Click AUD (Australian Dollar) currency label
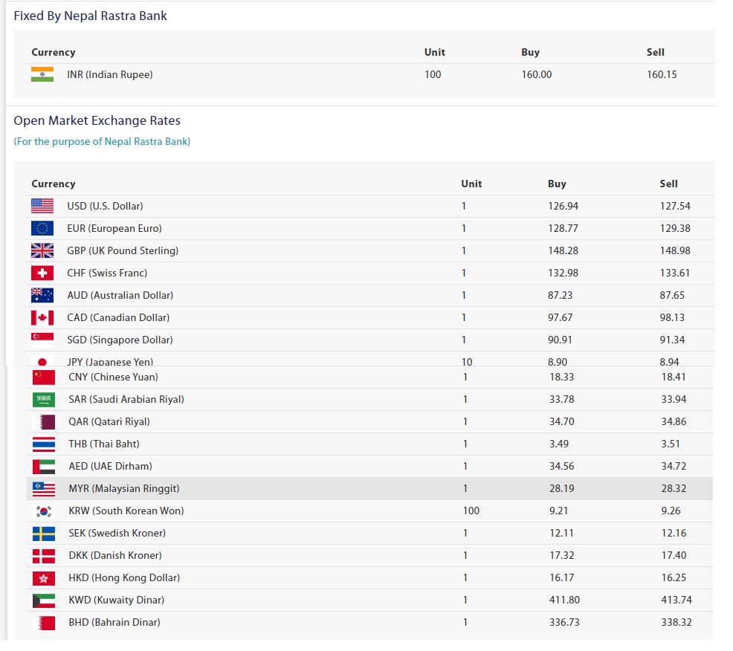733x651 pixels. 120,295
